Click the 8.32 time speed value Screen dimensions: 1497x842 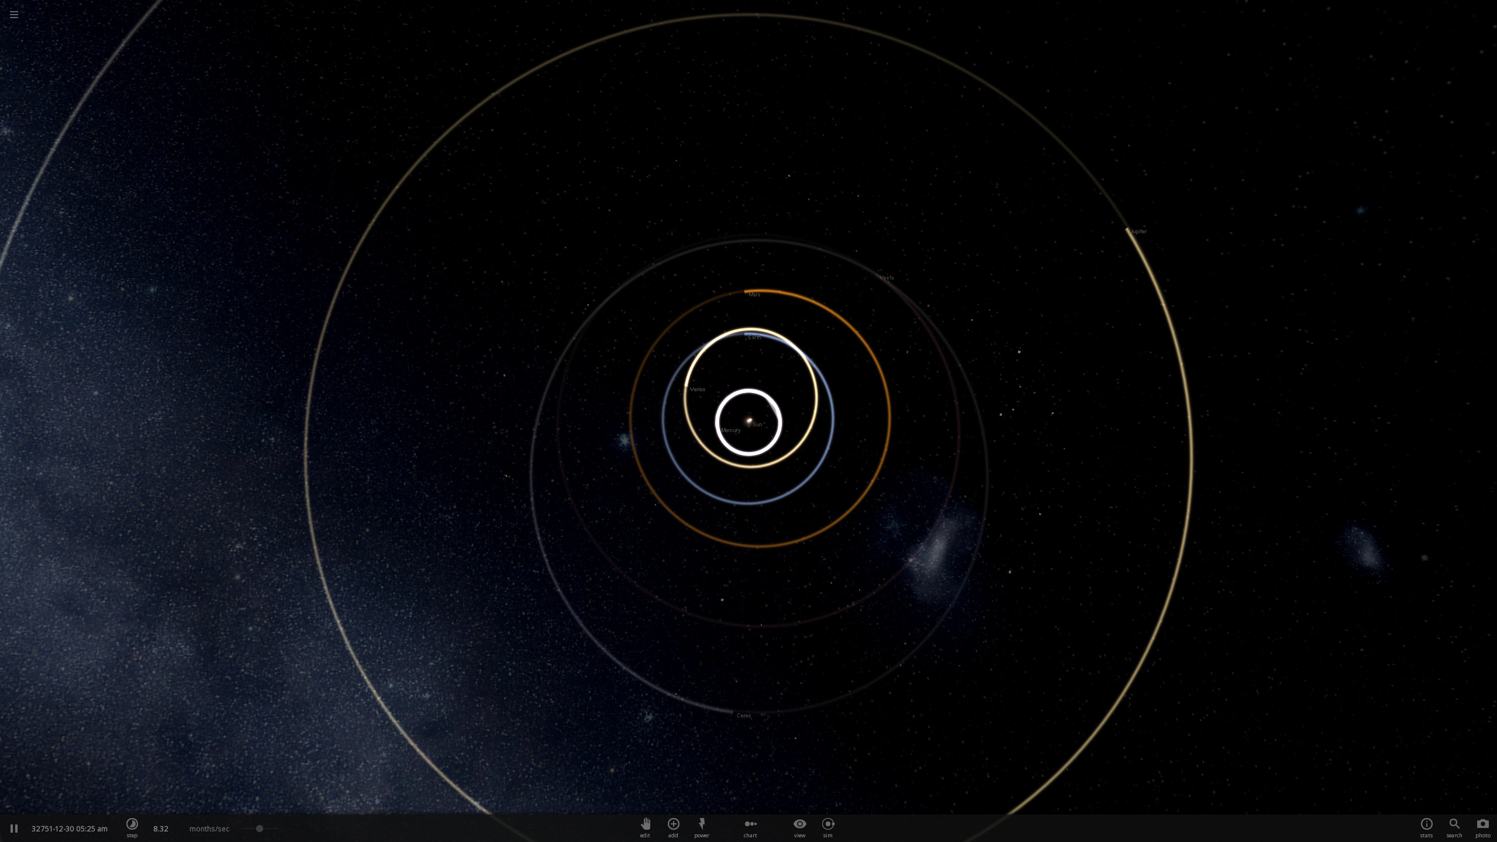(x=161, y=829)
